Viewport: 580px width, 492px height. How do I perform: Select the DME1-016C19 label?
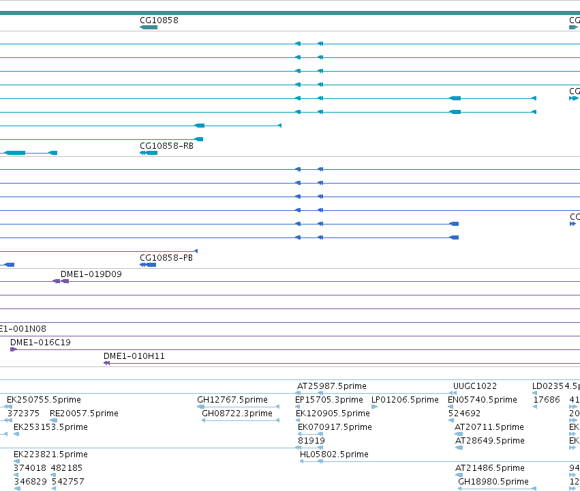point(40,343)
